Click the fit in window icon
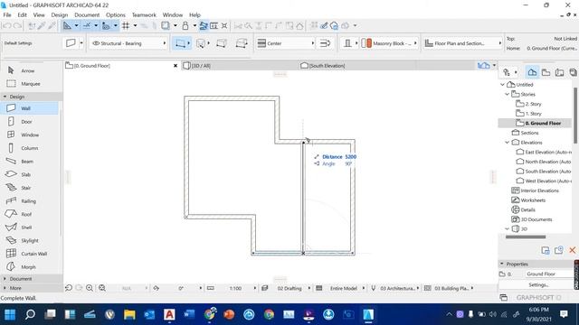Viewport: 579px width, 325px height. 102,288
